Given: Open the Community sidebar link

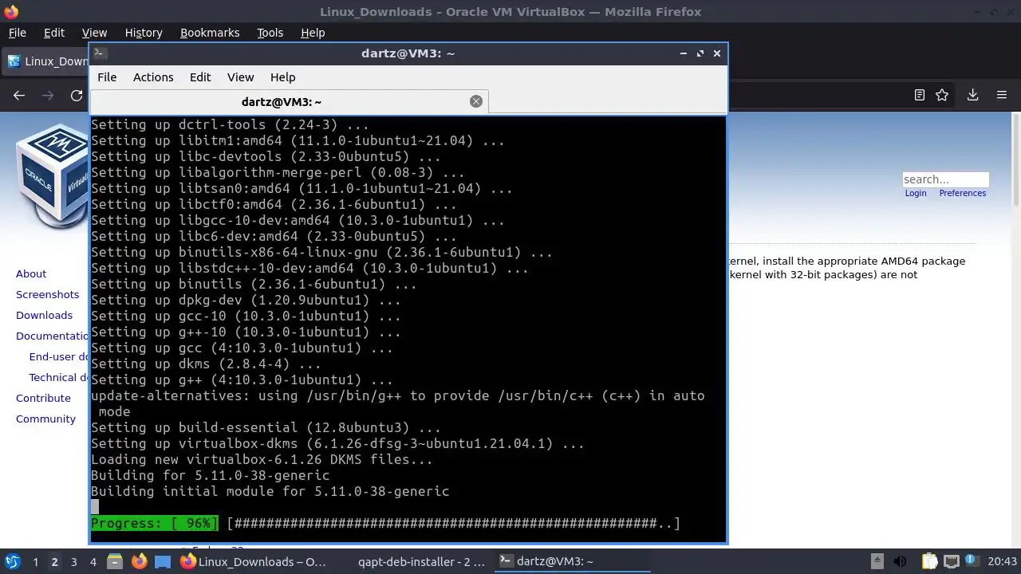Looking at the screenshot, I should pos(45,419).
